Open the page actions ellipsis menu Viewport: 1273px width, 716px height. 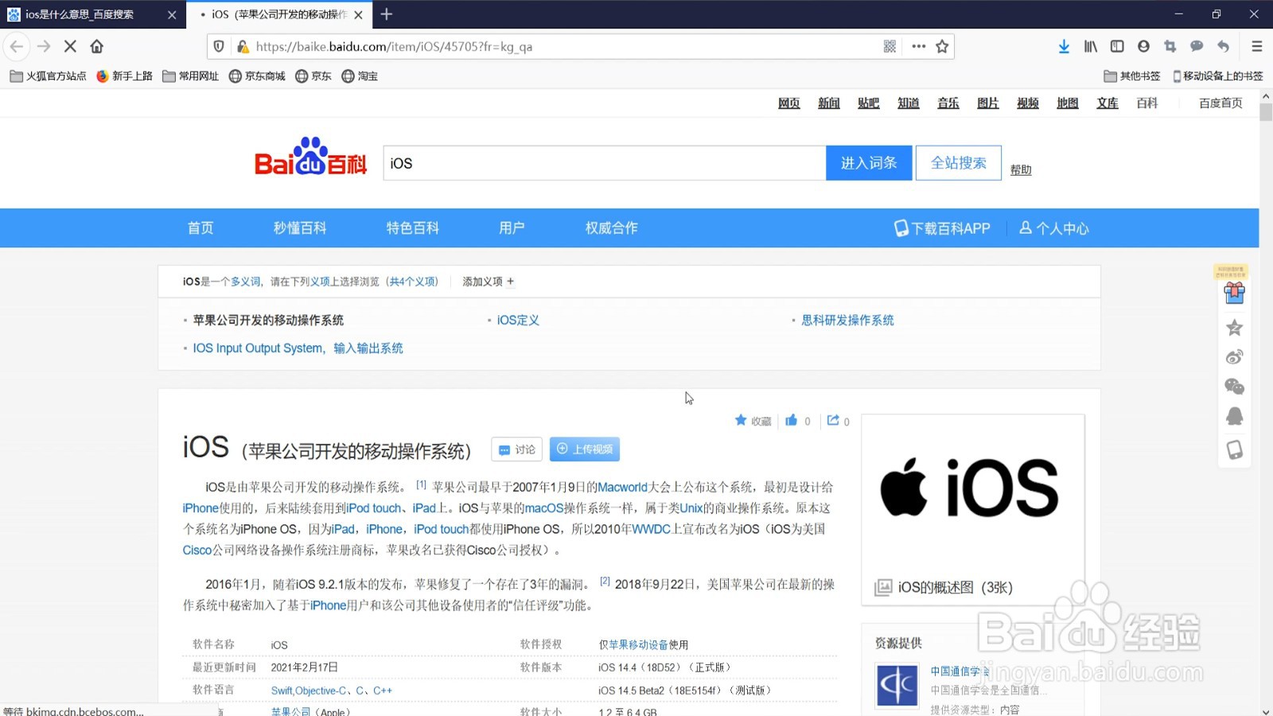(918, 46)
